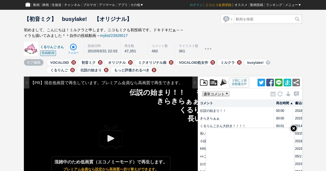Go to next PR marquee message

[x=195, y=83]
